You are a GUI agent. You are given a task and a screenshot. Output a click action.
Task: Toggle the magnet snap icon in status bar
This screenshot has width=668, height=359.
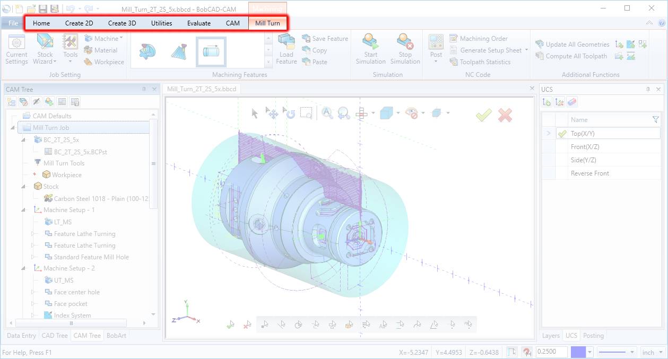(527, 352)
